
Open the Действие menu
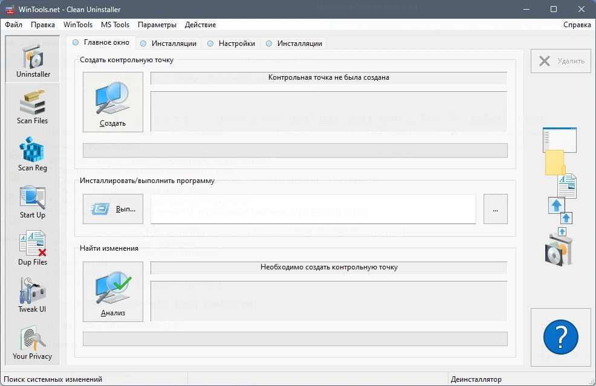point(200,25)
